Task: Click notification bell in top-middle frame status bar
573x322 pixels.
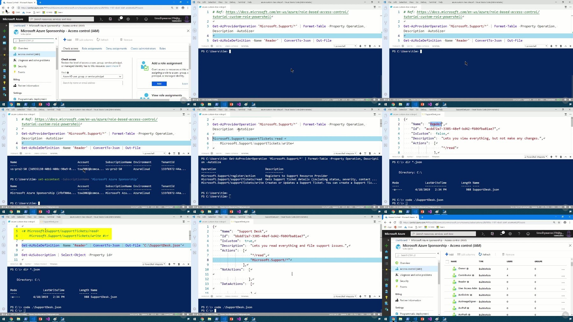Action: [379, 100]
